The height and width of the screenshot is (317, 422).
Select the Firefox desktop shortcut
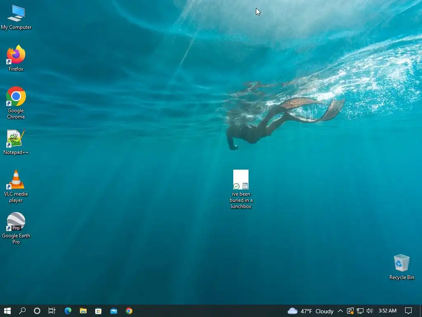[16, 58]
